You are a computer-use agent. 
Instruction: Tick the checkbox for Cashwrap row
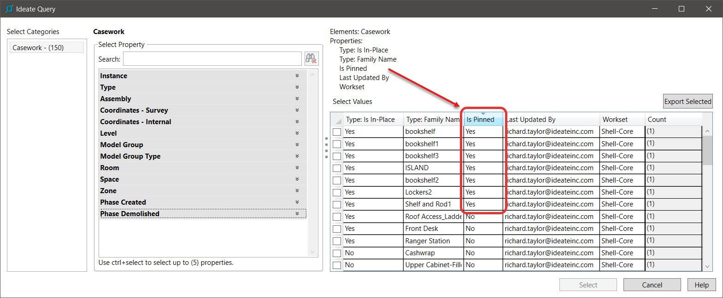pos(337,253)
